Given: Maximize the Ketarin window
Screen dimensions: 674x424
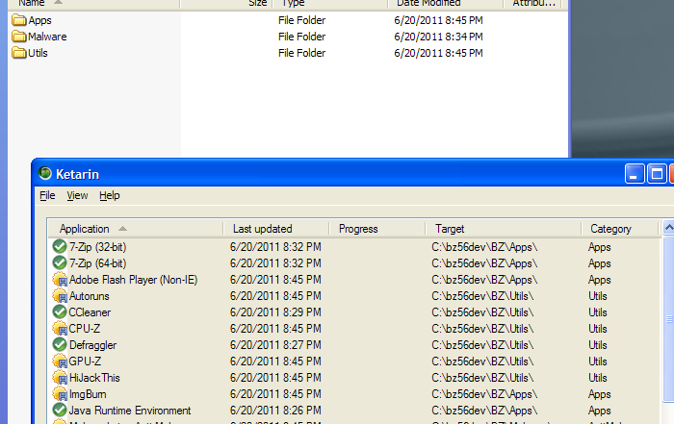Looking at the screenshot, I should coord(657,174).
